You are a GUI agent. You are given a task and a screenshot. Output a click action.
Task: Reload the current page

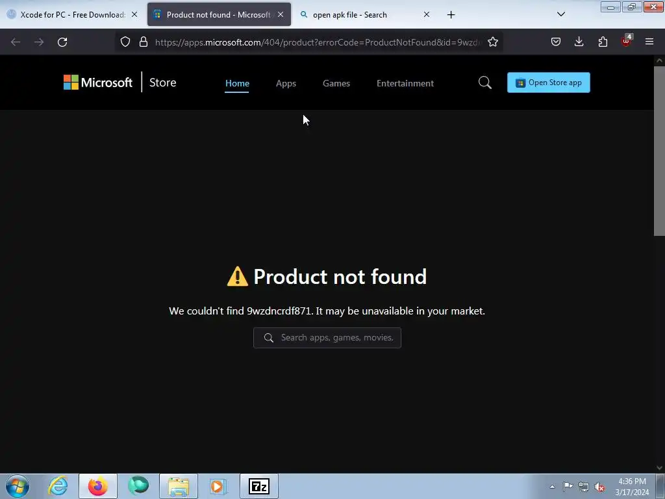pyautogui.click(x=62, y=42)
